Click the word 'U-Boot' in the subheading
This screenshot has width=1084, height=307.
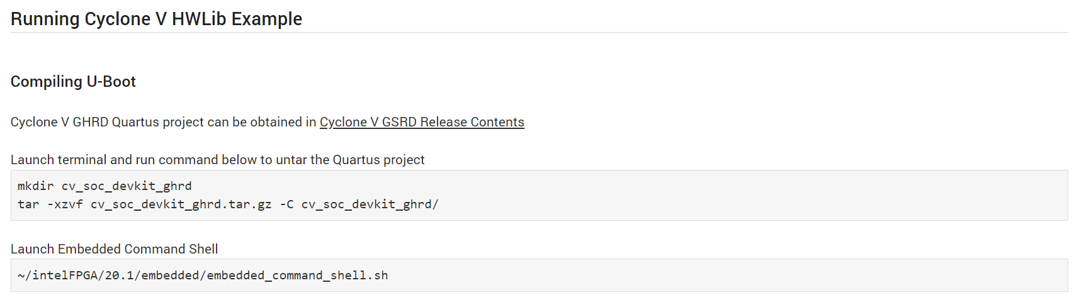111,82
